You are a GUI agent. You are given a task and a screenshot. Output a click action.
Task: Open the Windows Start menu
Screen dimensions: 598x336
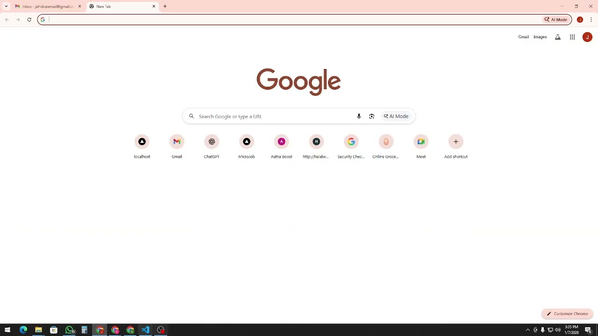[x=7, y=330]
